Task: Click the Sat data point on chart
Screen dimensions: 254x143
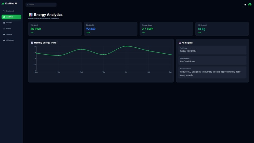Action: point(148,51)
